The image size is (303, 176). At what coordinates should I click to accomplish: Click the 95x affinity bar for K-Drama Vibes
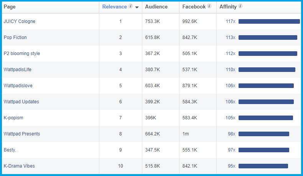(263, 166)
